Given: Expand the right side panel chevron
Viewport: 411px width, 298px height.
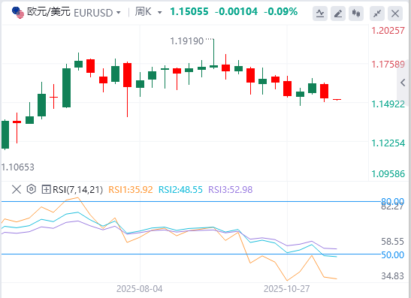Looking at the screenshot, I should (403, 83).
